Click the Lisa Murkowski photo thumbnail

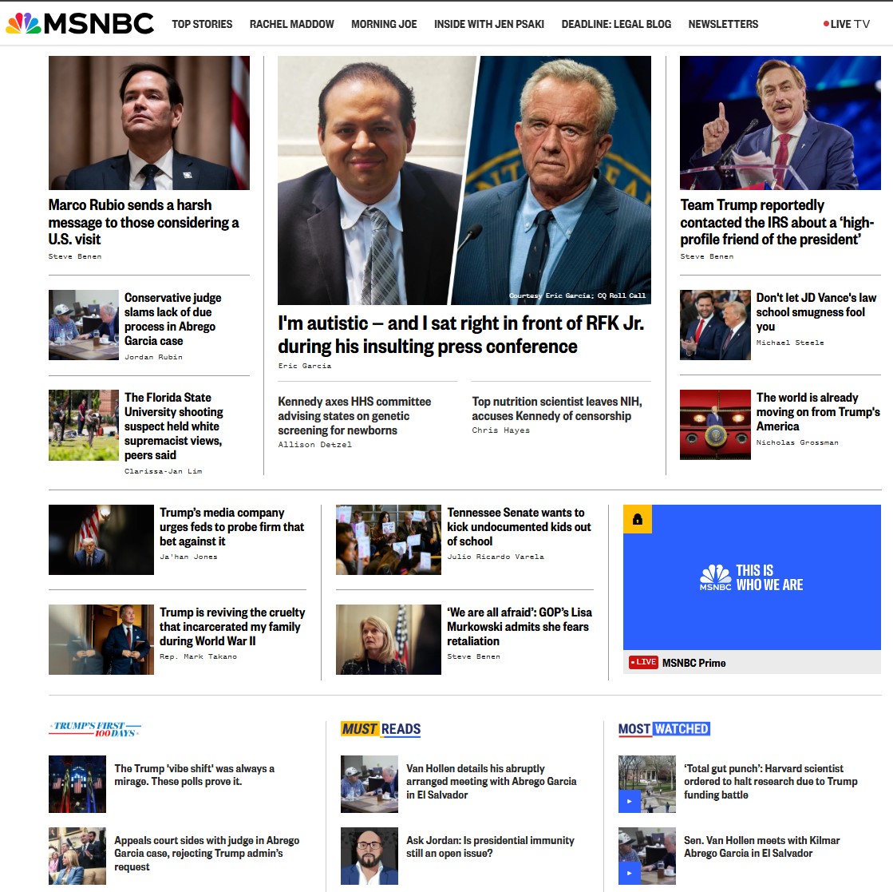point(389,640)
